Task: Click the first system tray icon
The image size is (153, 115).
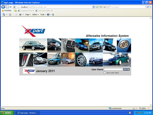Action: pyautogui.click(x=136, y=113)
